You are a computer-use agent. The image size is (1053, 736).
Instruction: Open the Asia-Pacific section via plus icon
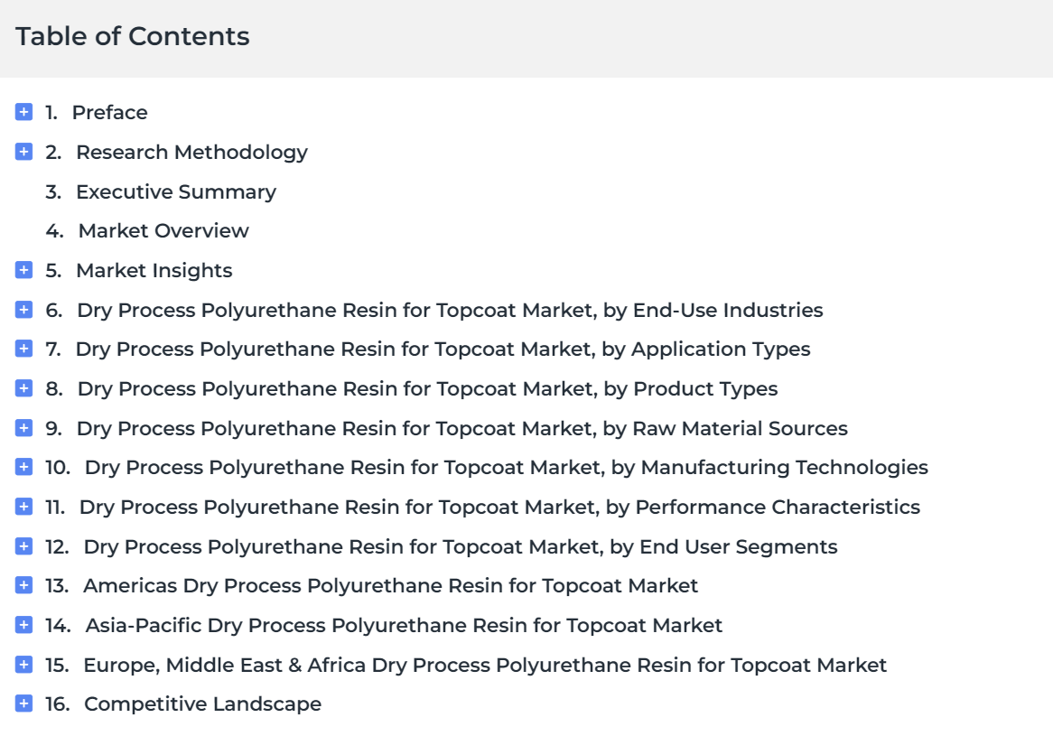click(x=23, y=625)
